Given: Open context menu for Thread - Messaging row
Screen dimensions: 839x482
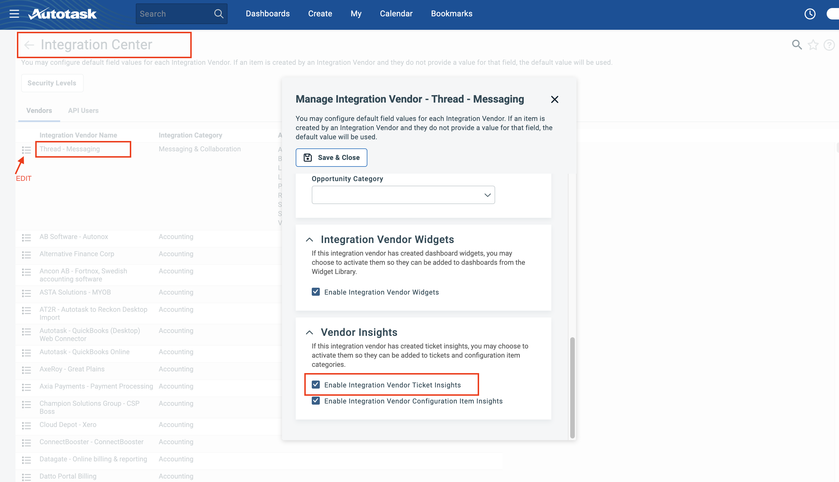Looking at the screenshot, I should tap(26, 150).
